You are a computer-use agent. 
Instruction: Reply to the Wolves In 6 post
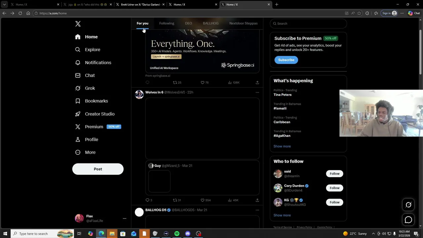pos(149,200)
